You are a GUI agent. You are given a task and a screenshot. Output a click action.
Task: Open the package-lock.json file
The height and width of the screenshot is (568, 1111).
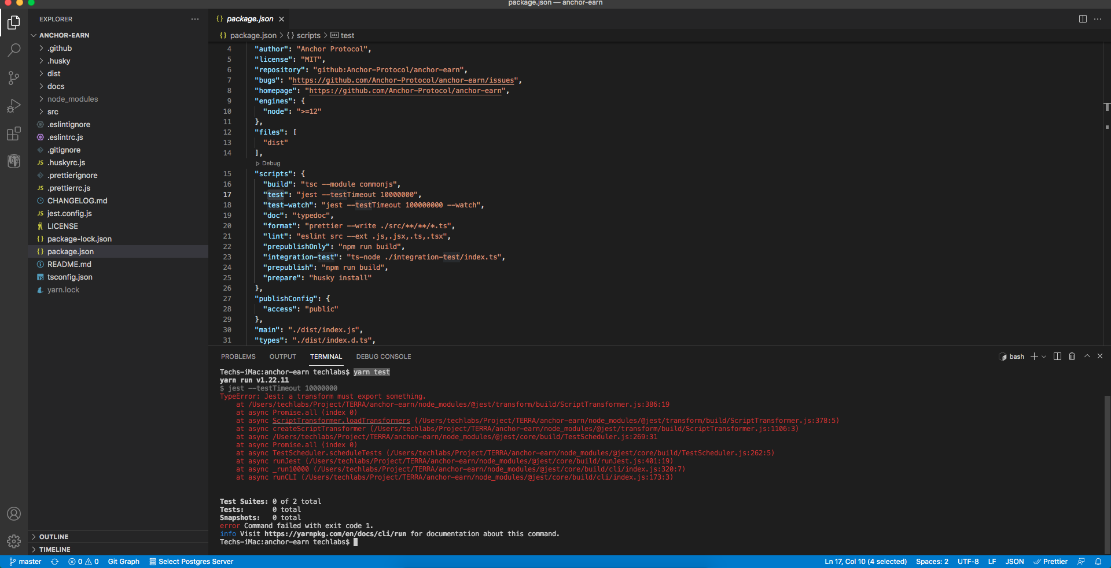pyautogui.click(x=118, y=239)
